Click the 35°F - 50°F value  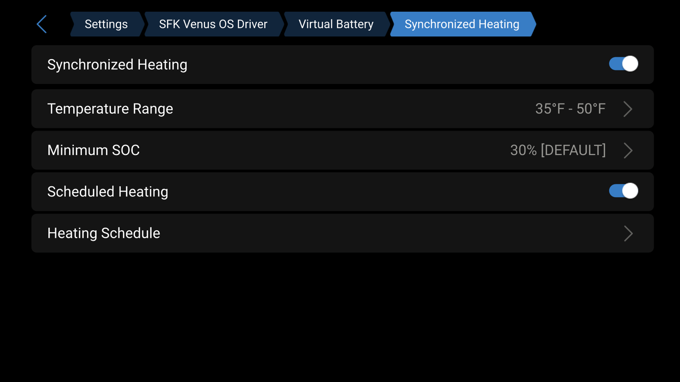pos(570,109)
